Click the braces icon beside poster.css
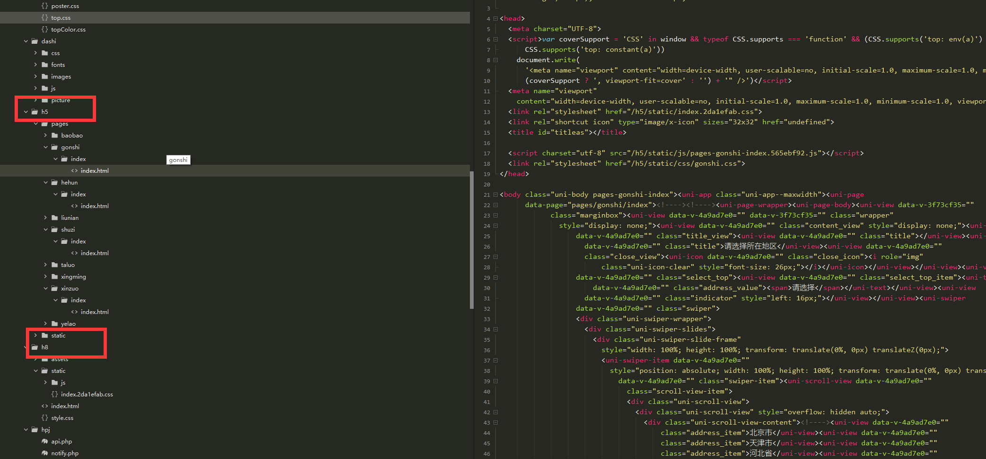Screen dimensions: 986x459 [x=45, y=6]
